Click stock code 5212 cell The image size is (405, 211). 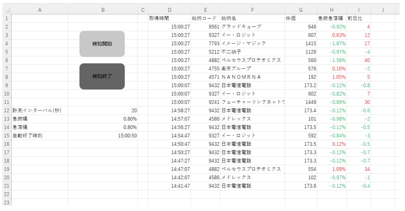pos(206,52)
